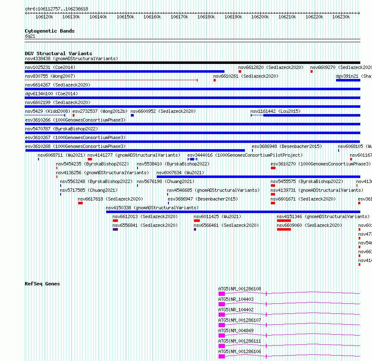Click the first esv3610266 1000Genomes label
Viewport: 372px width, 361px height.
(x=75, y=120)
